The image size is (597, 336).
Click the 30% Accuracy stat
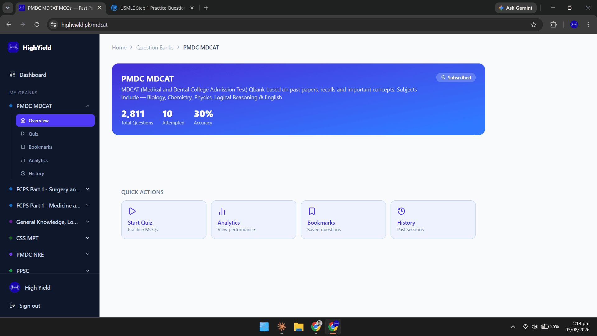(203, 117)
